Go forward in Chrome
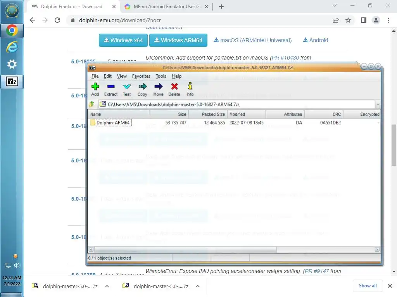The width and height of the screenshot is (397, 297). (45, 20)
